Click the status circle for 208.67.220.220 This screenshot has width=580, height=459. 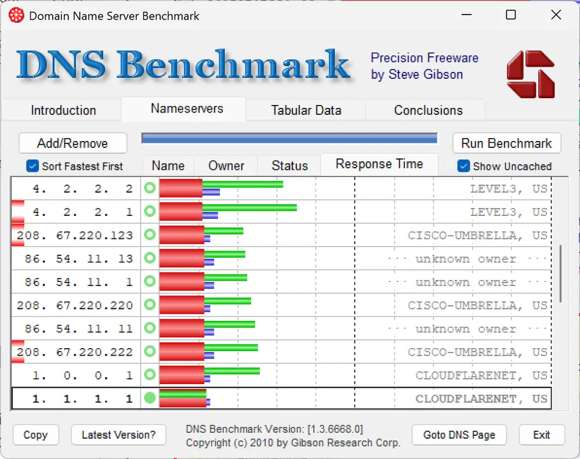pyautogui.click(x=150, y=305)
